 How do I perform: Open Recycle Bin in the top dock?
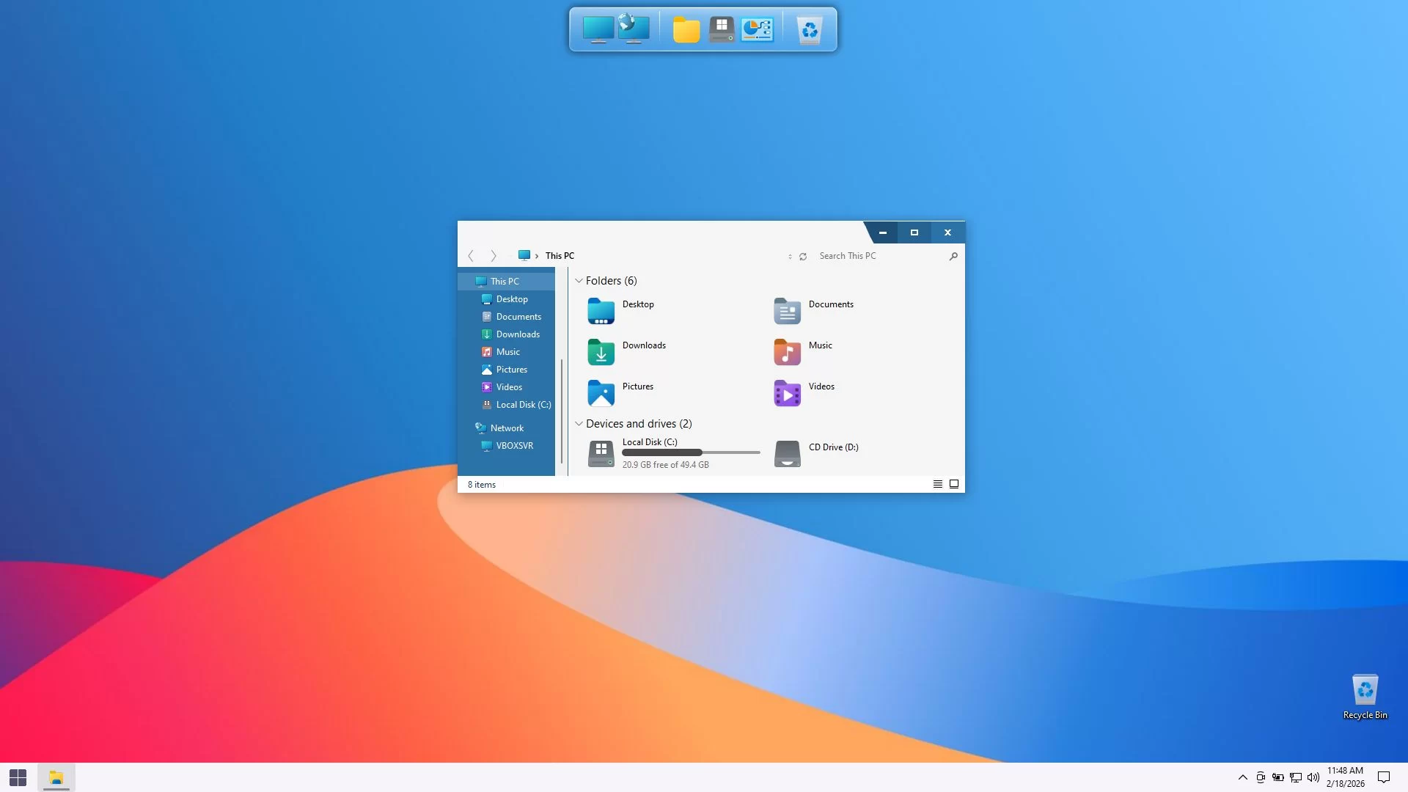pyautogui.click(x=810, y=30)
